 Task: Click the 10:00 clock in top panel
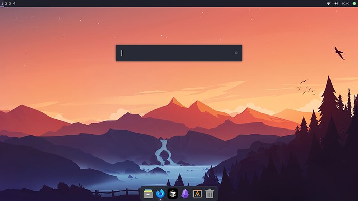[x=345, y=4]
